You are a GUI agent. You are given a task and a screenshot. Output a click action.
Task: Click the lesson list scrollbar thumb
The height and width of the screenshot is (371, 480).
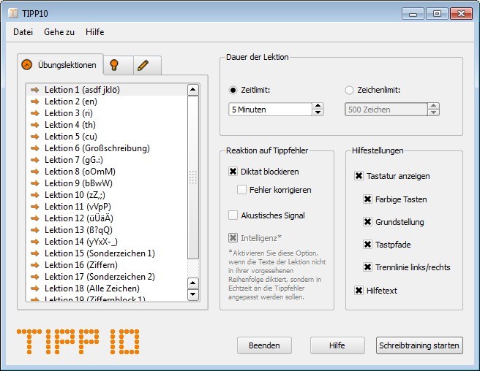pyautogui.click(x=193, y=177)
